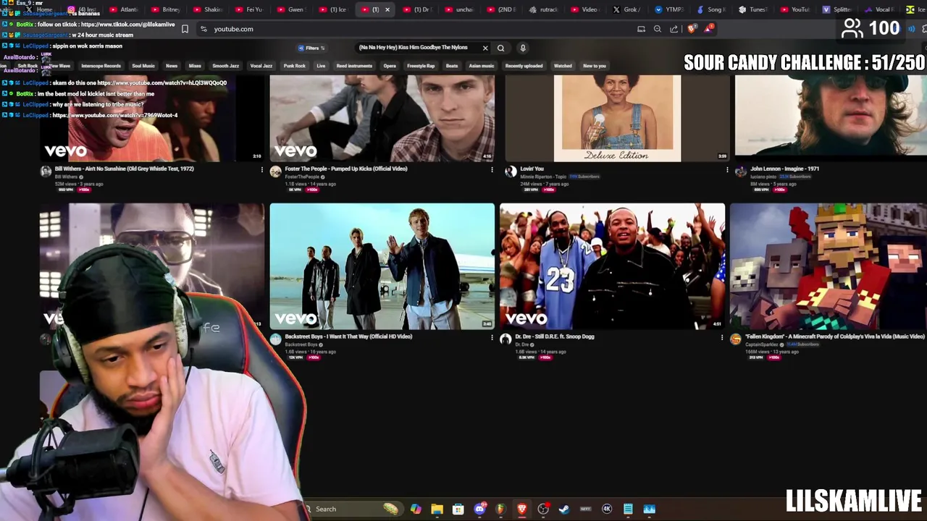
Task: Click the CaptainSparklez channel name
Action: (762, 344)
